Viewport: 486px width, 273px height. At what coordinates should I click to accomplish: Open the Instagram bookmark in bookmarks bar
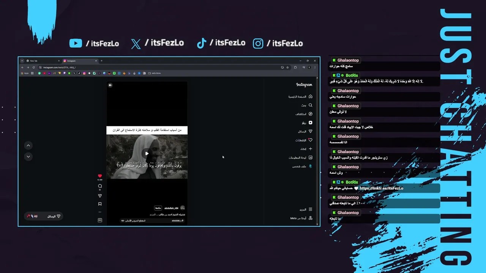point(84,73)
